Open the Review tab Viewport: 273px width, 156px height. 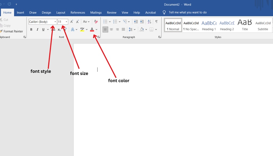(112, 12)
